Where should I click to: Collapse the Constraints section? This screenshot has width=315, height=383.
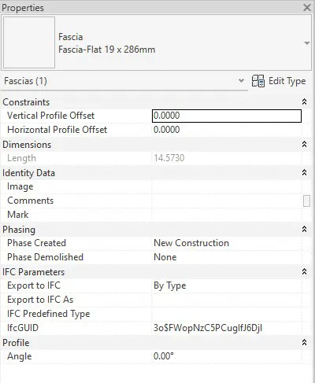pos(304,101)
